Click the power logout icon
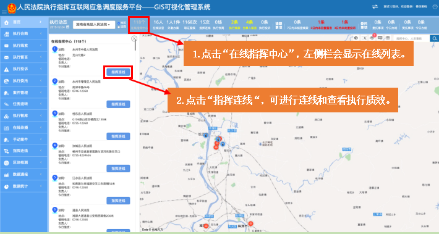 pos(435,7)
